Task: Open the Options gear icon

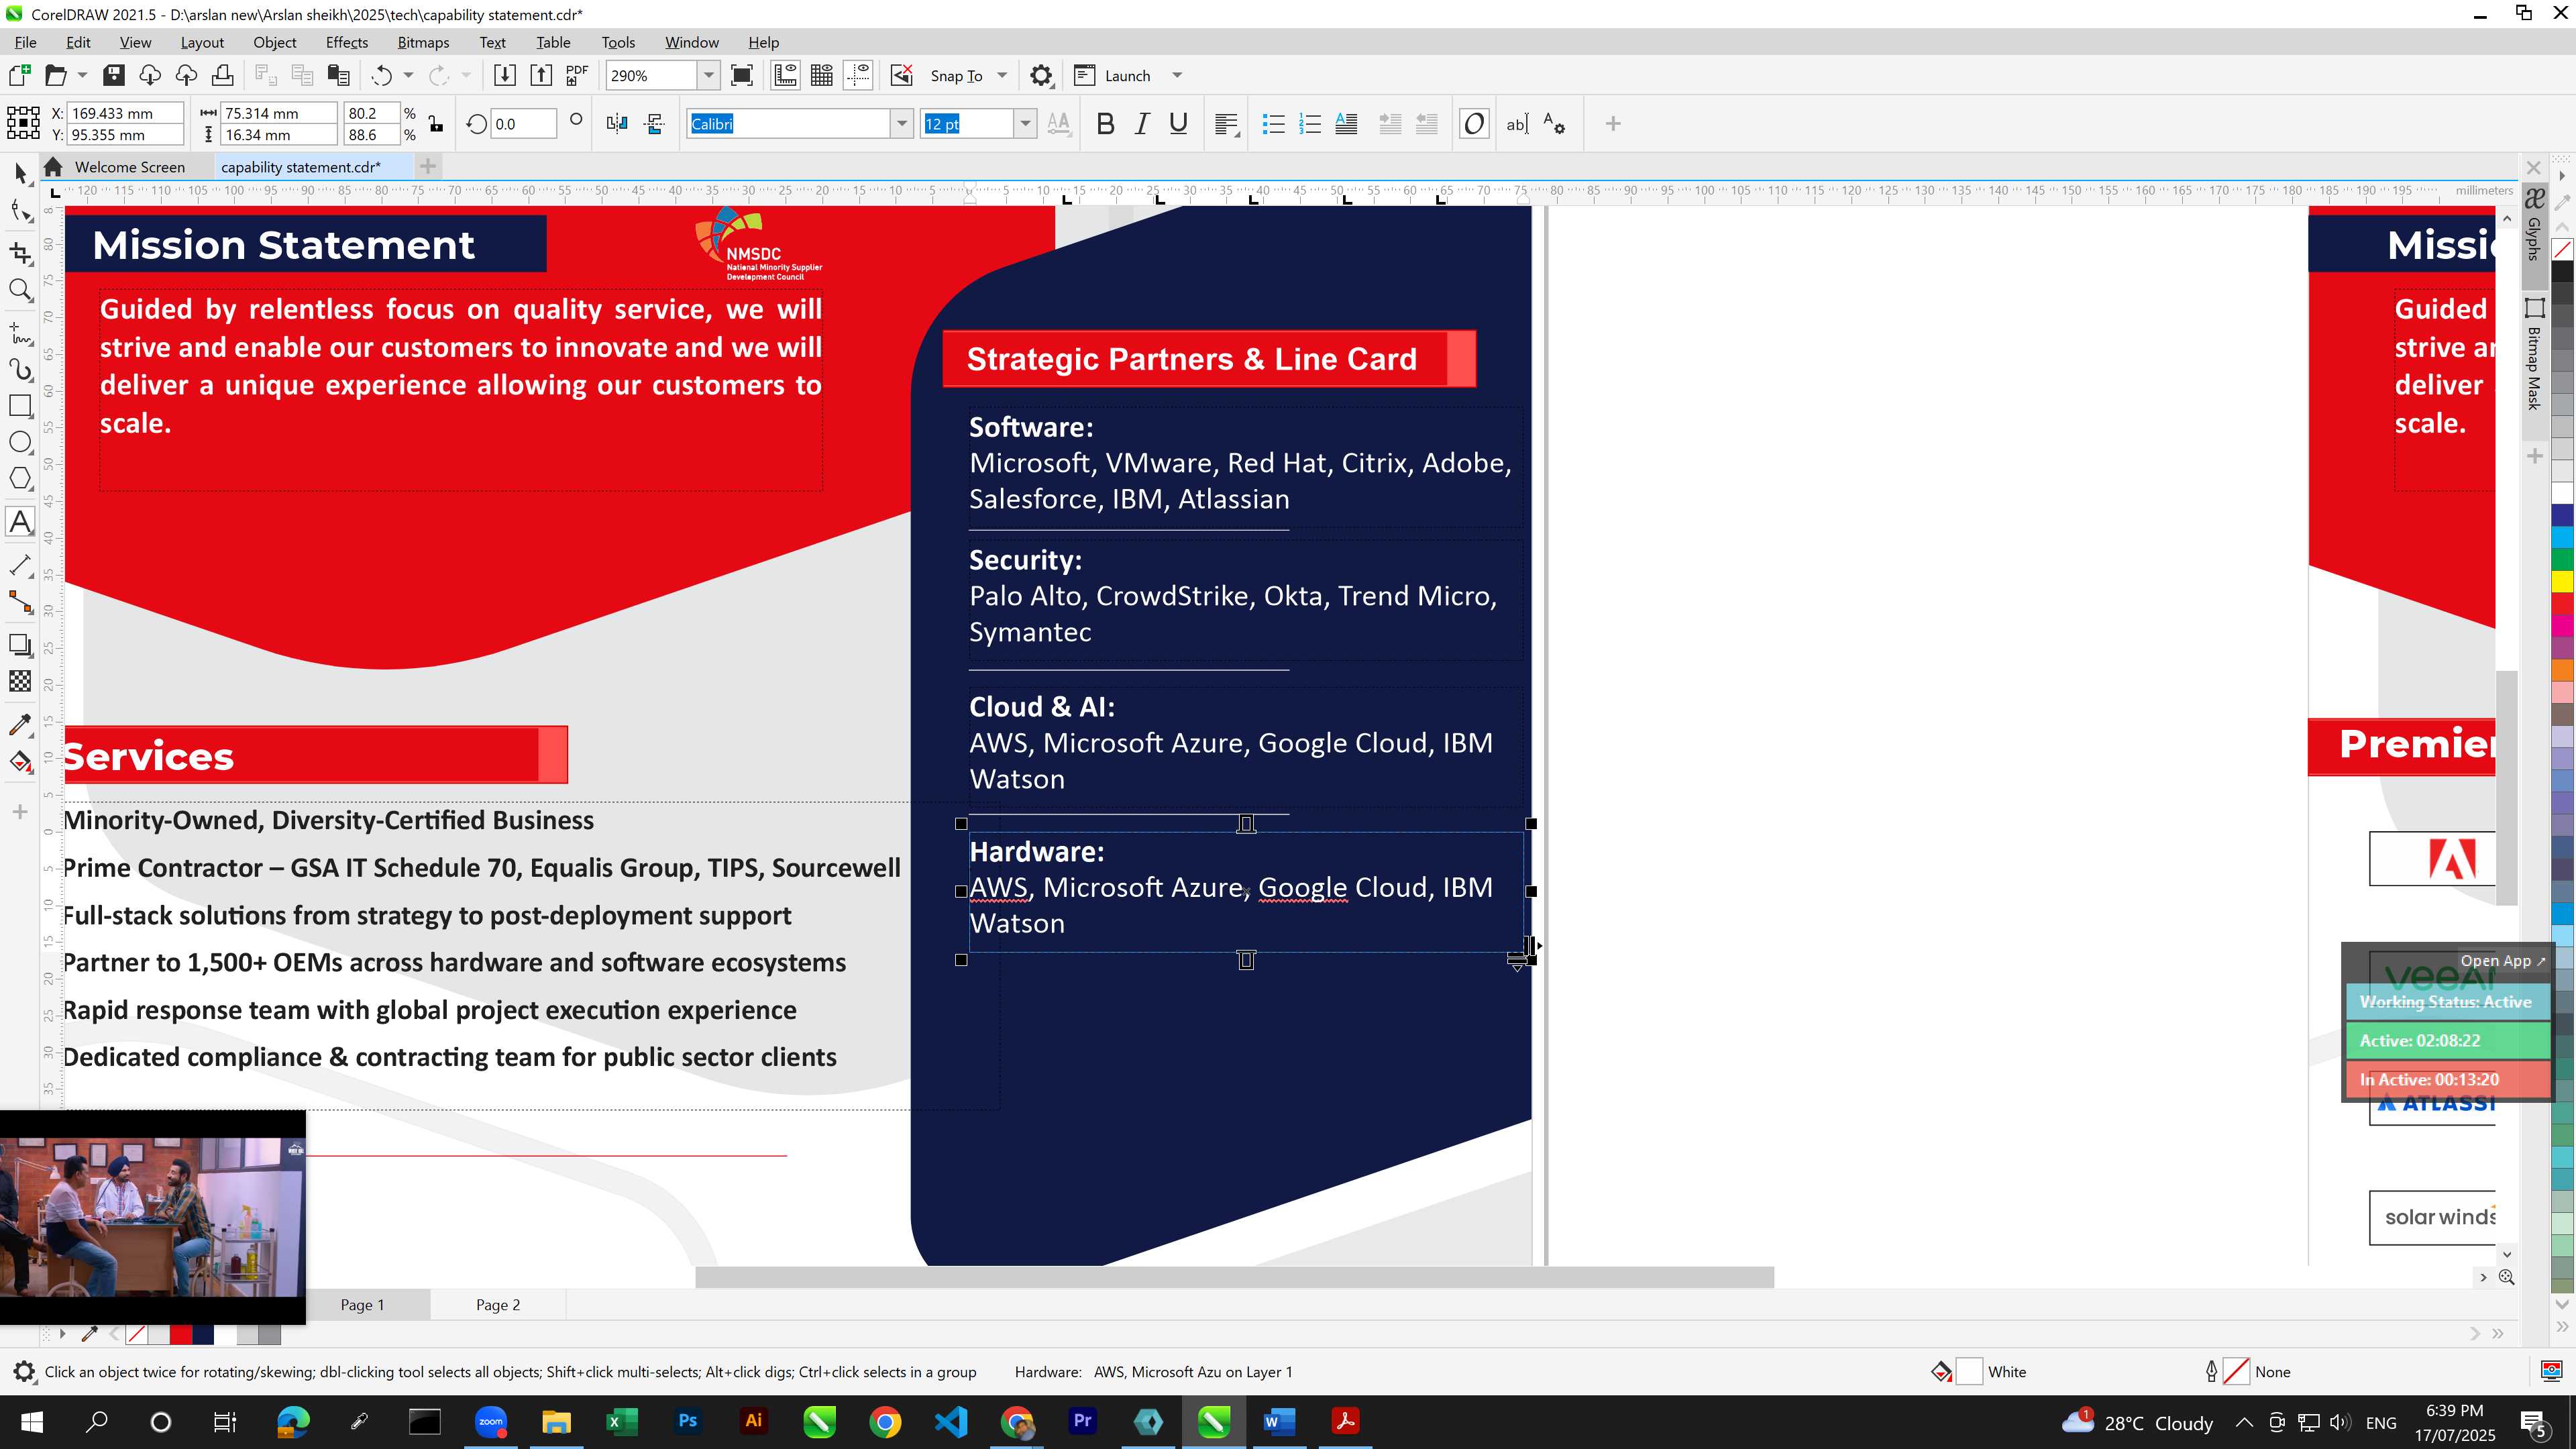Action: [1041, 75]
